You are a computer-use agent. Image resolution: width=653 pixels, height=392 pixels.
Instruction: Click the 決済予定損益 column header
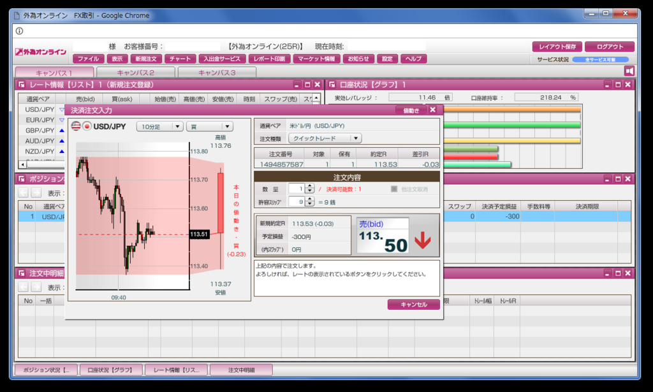[499, 207]
